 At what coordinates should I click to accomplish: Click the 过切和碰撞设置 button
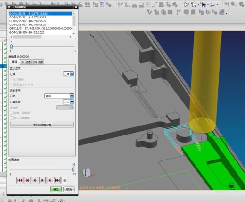click(x=42, y=125)
